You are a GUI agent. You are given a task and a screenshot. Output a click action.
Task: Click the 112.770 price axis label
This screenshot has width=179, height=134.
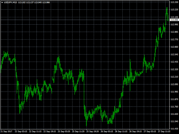174,40
